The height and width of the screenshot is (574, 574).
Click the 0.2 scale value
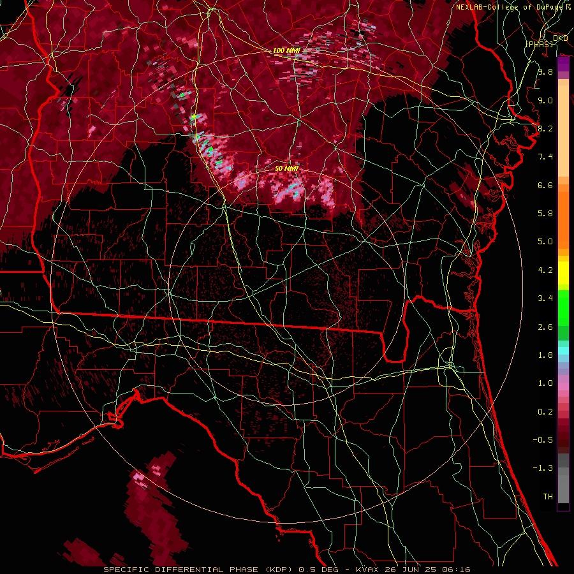click(545, 412)
